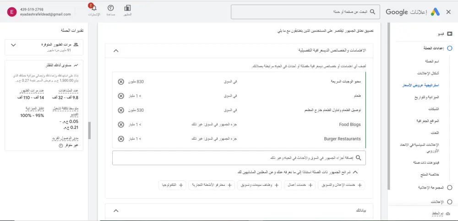Image resolution: width=458 pixels, height=221 pixels.
Task: Collapse the detailed demographics and interests section
Action: tap(115, 51)
